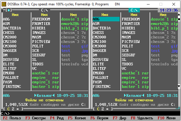The width and height of the screenshot is (181, 121).
Task: Select test tga file in right panel
Action: [164, 60]
